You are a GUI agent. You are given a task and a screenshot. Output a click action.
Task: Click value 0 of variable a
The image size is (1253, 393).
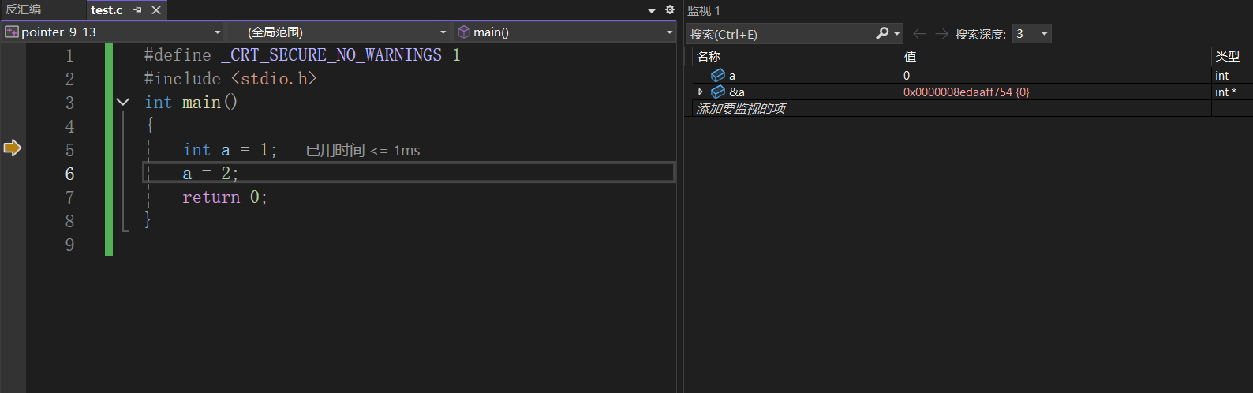907,76
